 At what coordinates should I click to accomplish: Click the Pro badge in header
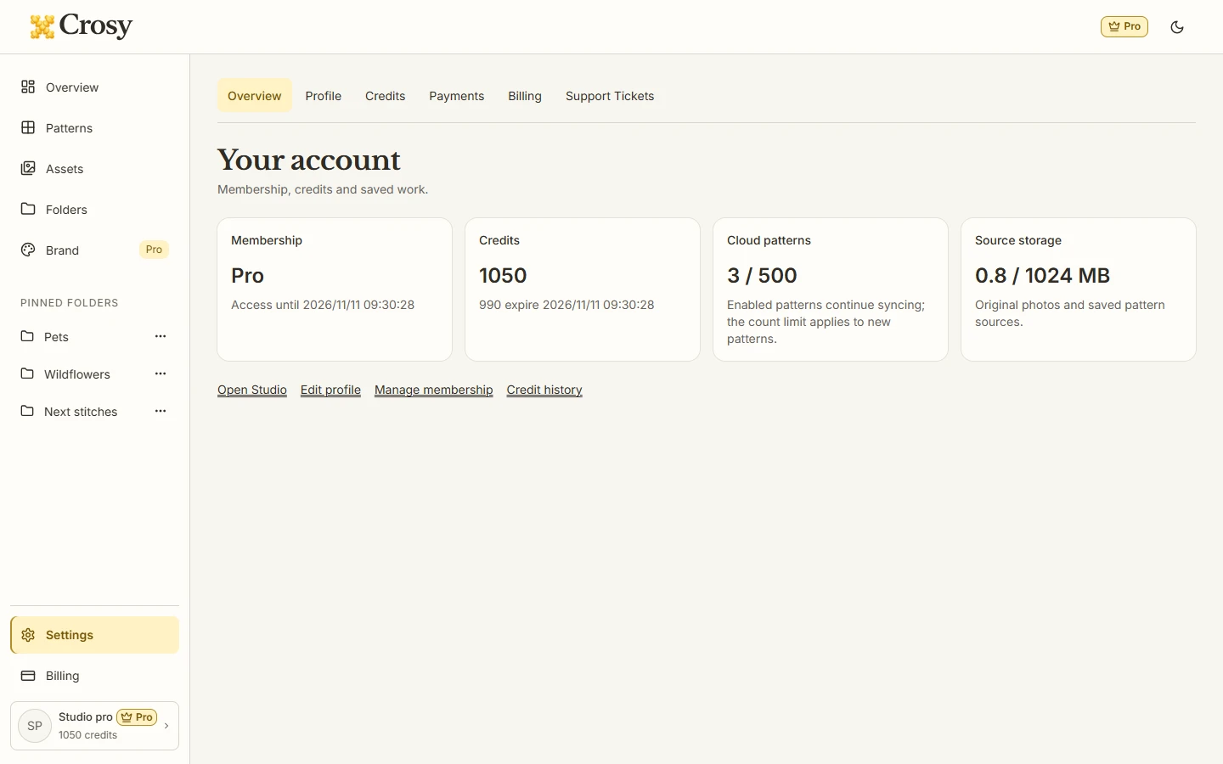[1124, 26]
